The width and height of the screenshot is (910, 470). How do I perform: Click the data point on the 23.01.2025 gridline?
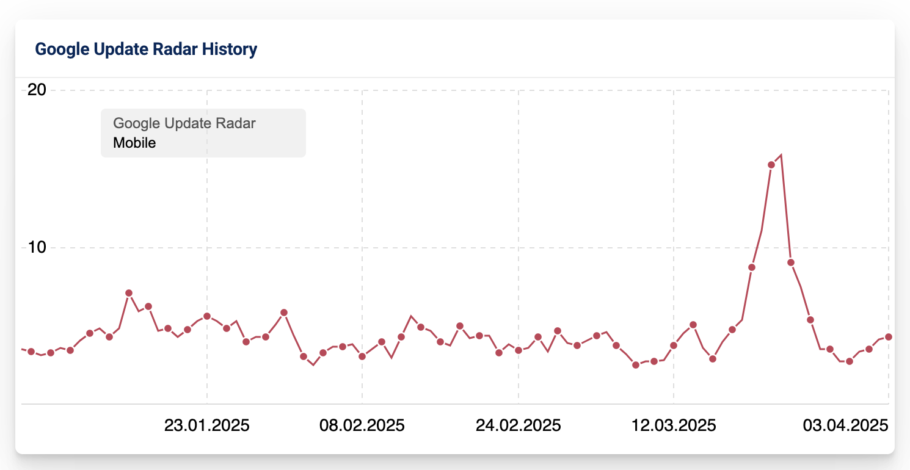pyautogui.click(x=207, y=316)
